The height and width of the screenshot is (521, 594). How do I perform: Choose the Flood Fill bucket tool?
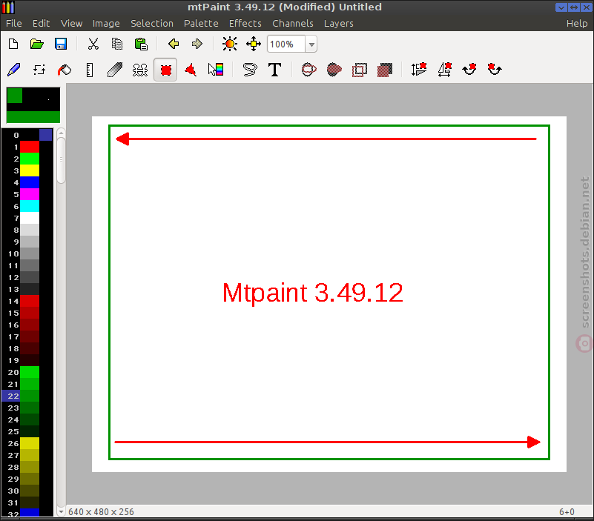[x=65, y=70]
